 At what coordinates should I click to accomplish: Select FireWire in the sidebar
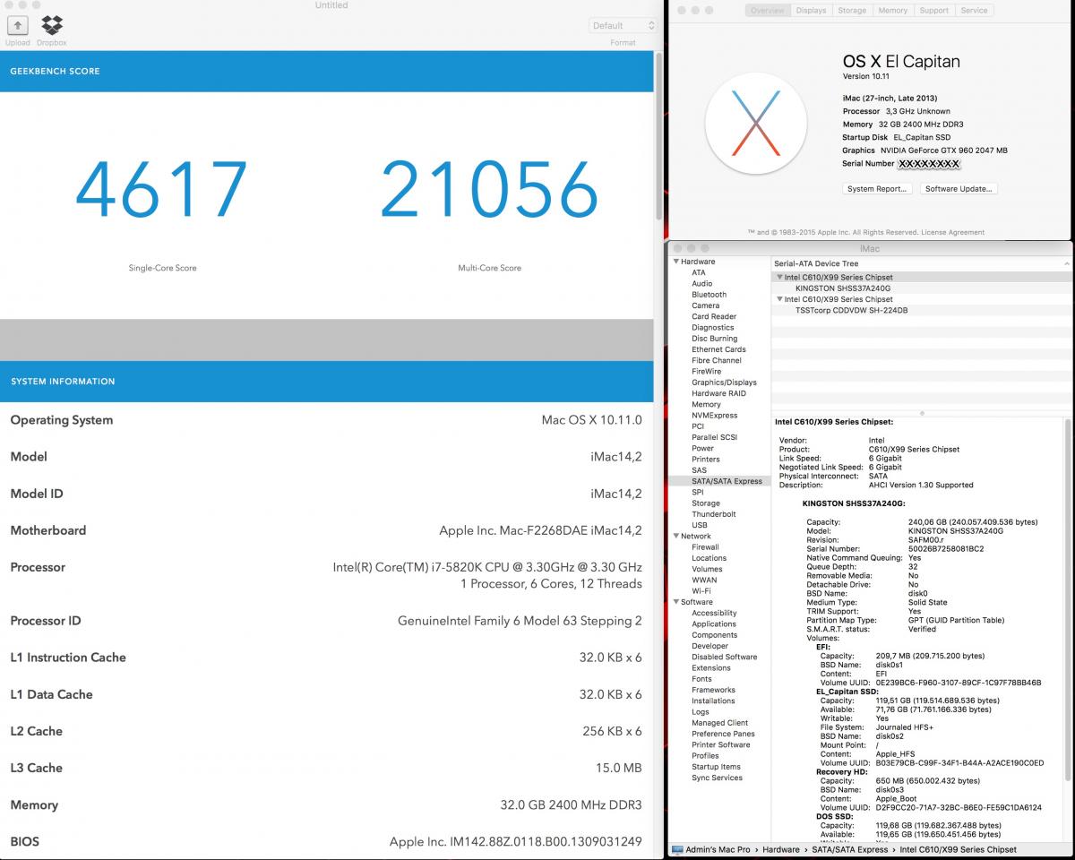pyautogui.click(x=707, y=371)
